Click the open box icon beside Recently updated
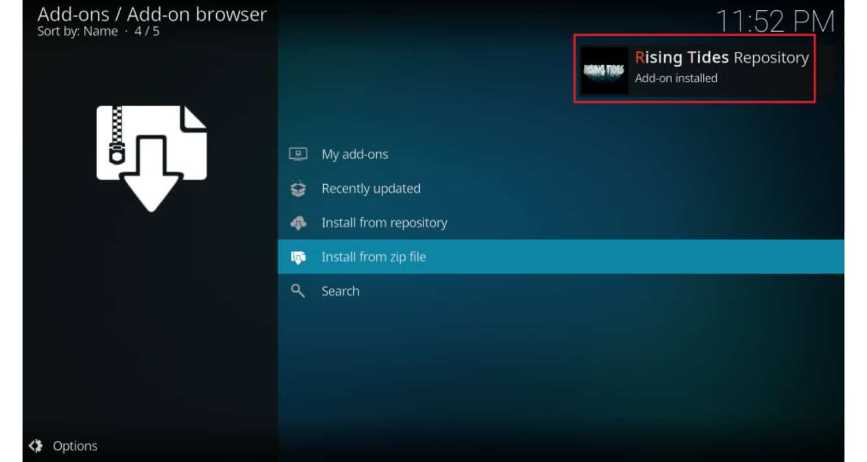Image resolution: width=867 pixels, height=462 pixels. pos(298,188)
